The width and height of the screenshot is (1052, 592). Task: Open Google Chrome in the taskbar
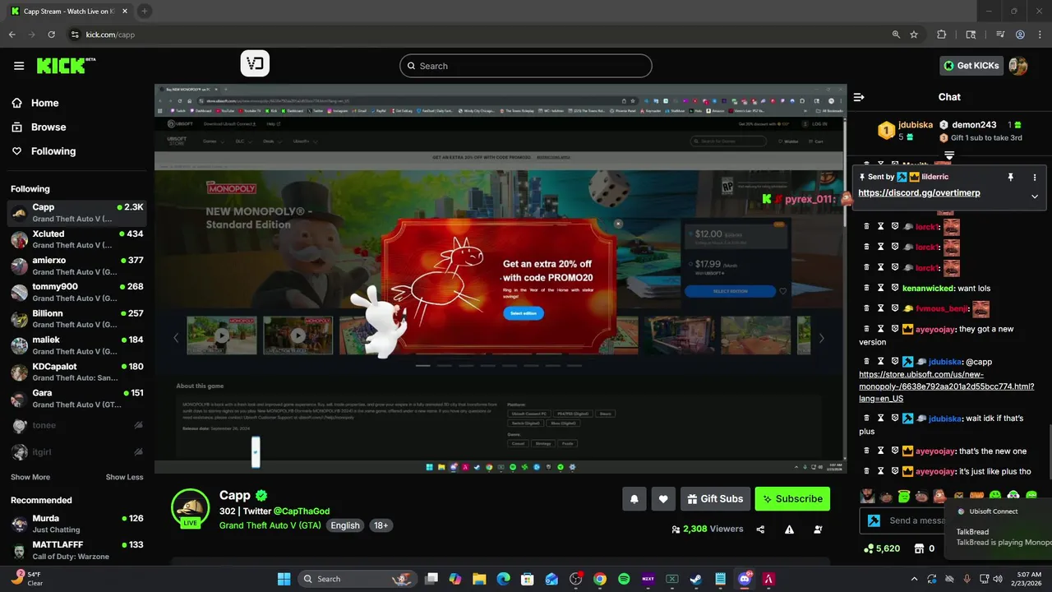click(600, 579)
